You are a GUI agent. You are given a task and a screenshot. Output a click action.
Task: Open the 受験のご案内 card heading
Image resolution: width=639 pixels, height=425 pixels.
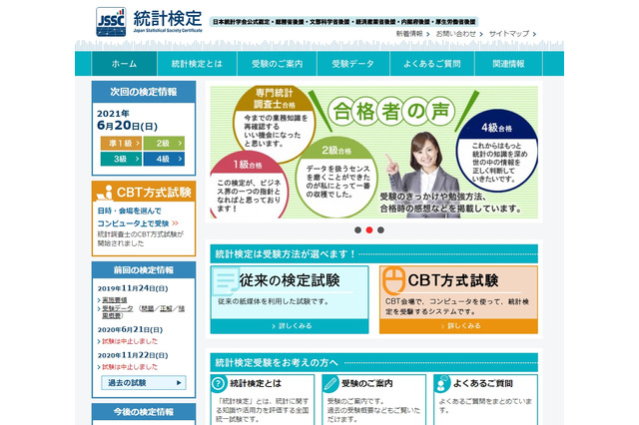click(367, 383)
